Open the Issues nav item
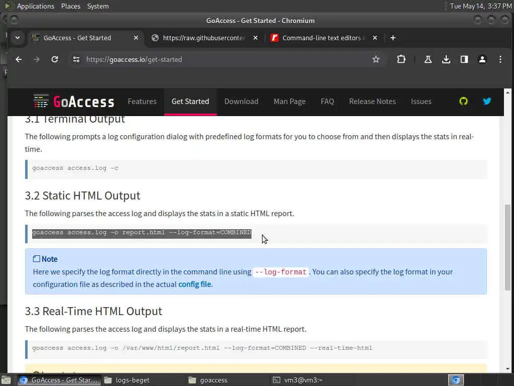 (x=421, y=102)
